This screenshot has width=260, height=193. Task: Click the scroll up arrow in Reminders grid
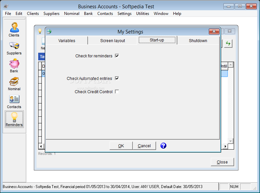231,65
